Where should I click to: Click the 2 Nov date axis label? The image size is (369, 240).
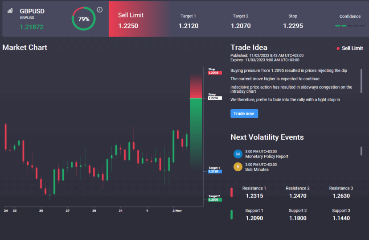tap(177, 211)
